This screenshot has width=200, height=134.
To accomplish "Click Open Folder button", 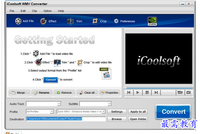I will [x=138, y=119].
